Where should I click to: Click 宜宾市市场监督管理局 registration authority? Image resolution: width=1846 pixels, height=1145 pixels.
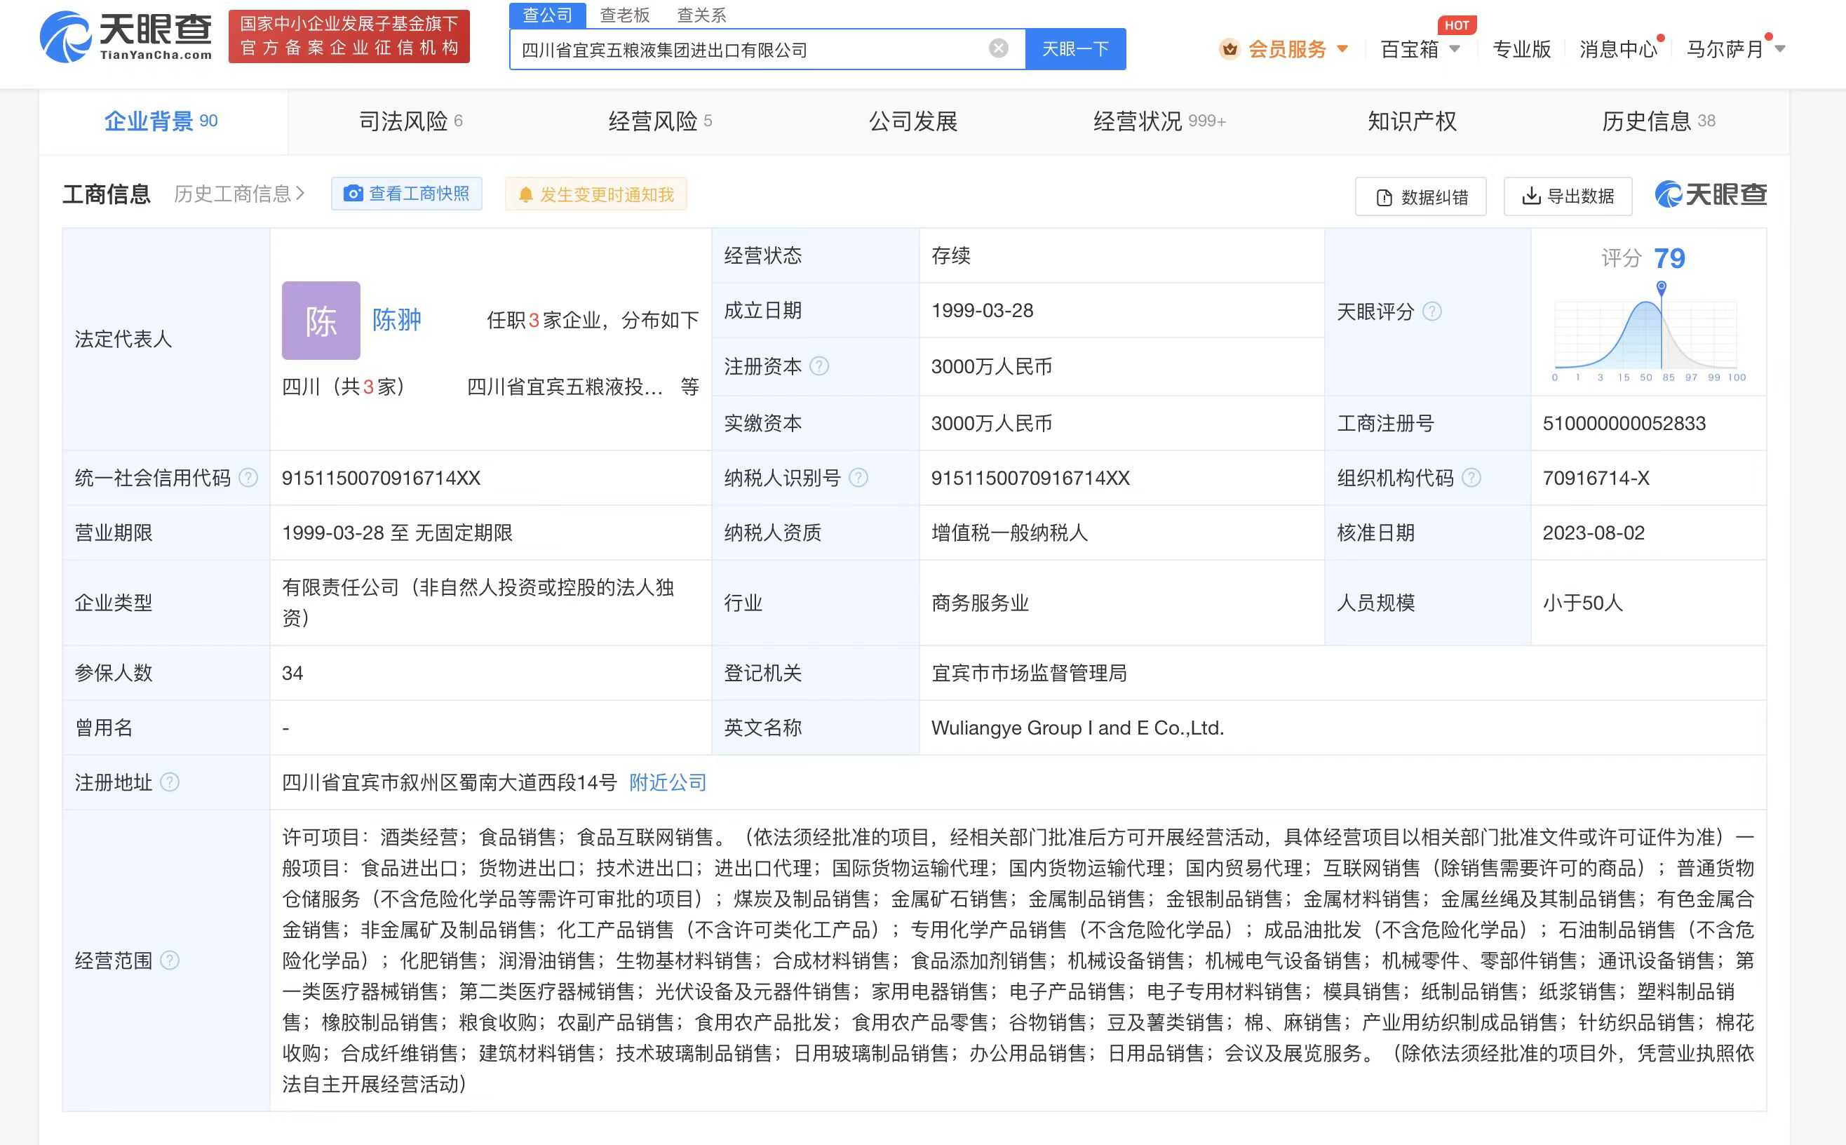tap(1029, 674)
